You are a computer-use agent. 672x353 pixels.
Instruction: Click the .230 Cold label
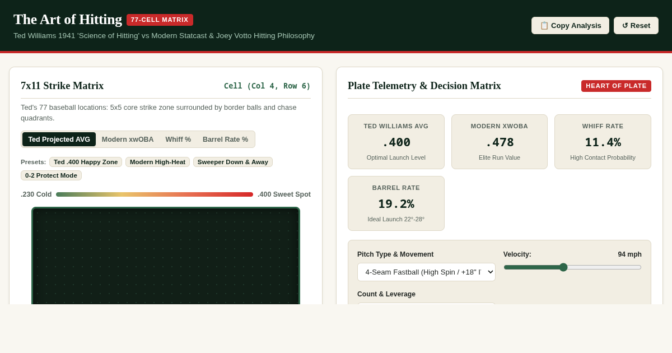pyautogui.click(x=36, y=194)
